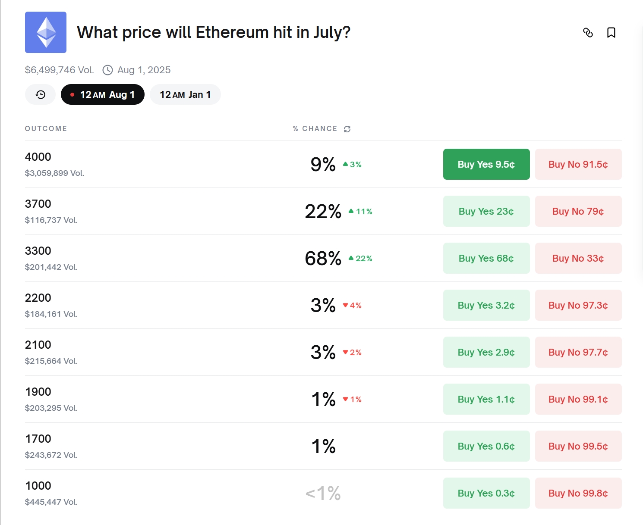Select Buy No 99.5¢ for 1700

click(578, 446)
